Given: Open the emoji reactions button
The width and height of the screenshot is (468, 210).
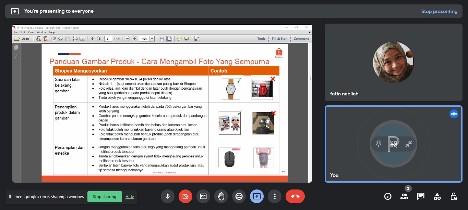Looking at the screenshot, I should 239,196.
